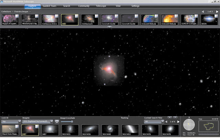Select the Puppis A Supernova thumbnail
220x138 pixels.
[10, 20]
